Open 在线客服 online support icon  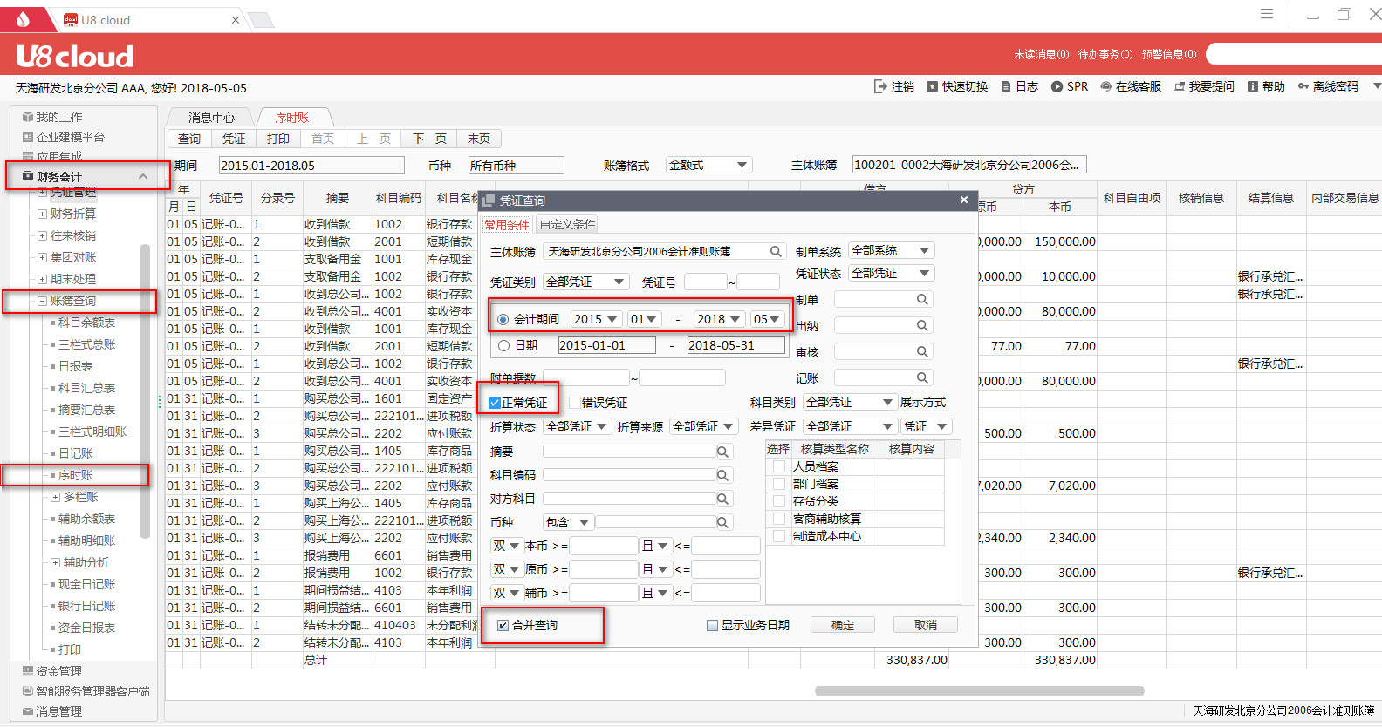pyautogui.click(x=1105, y=86)
